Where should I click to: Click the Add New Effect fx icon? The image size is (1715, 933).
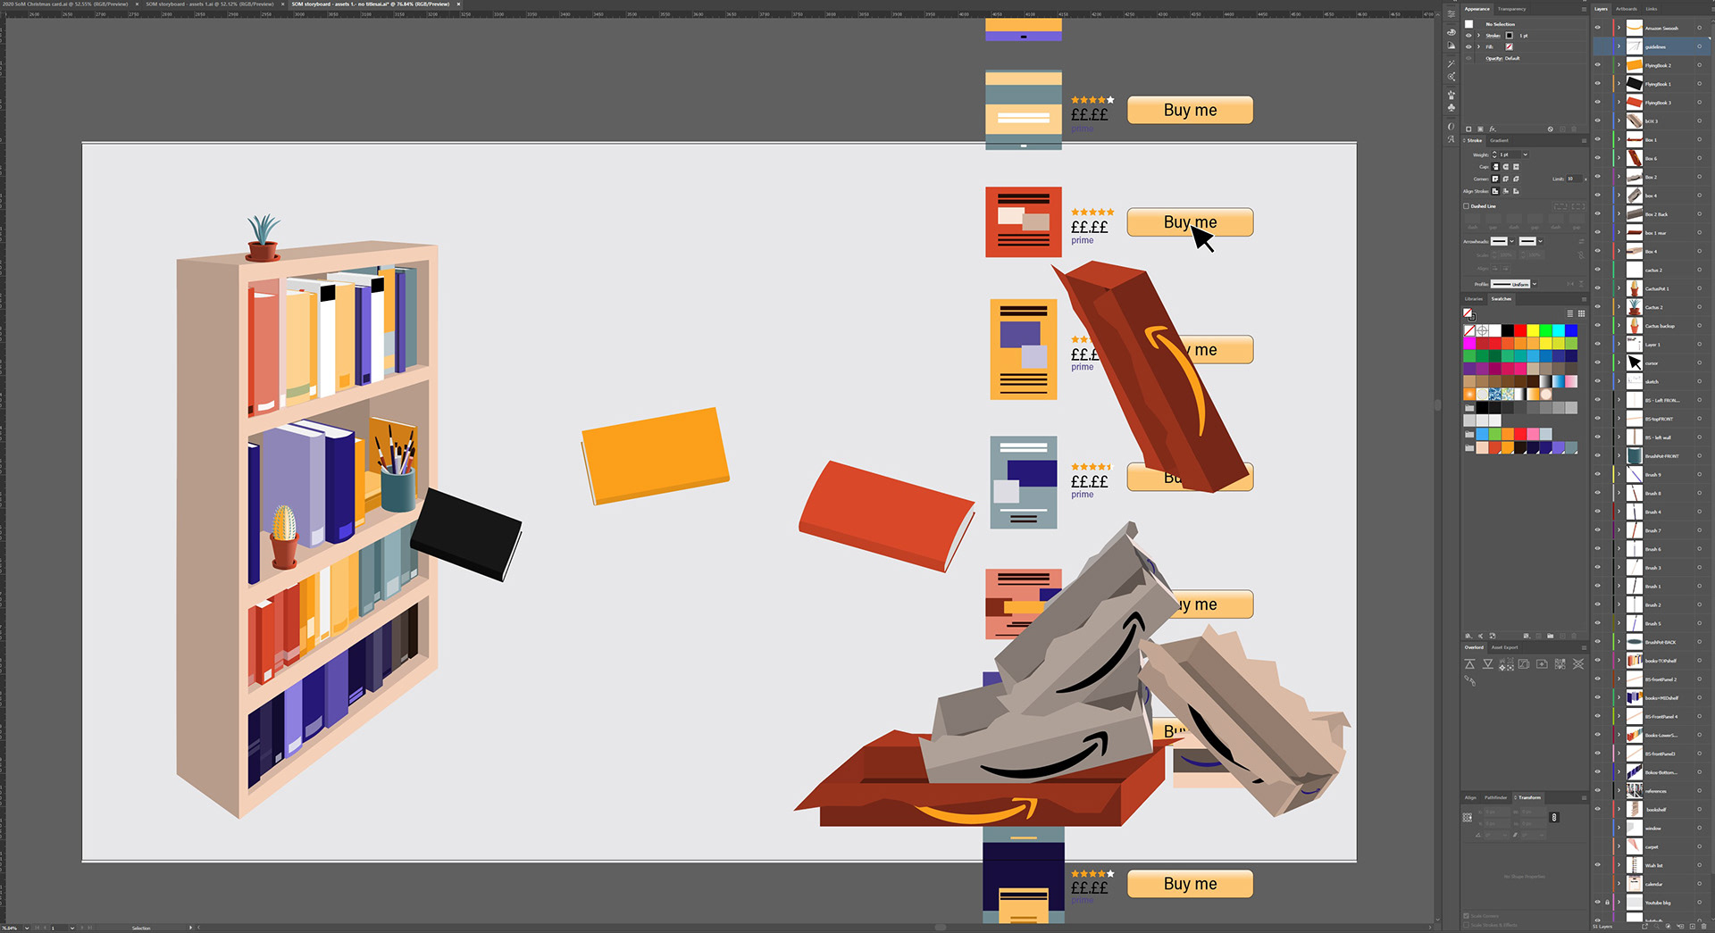click(x=1493, y=129)
